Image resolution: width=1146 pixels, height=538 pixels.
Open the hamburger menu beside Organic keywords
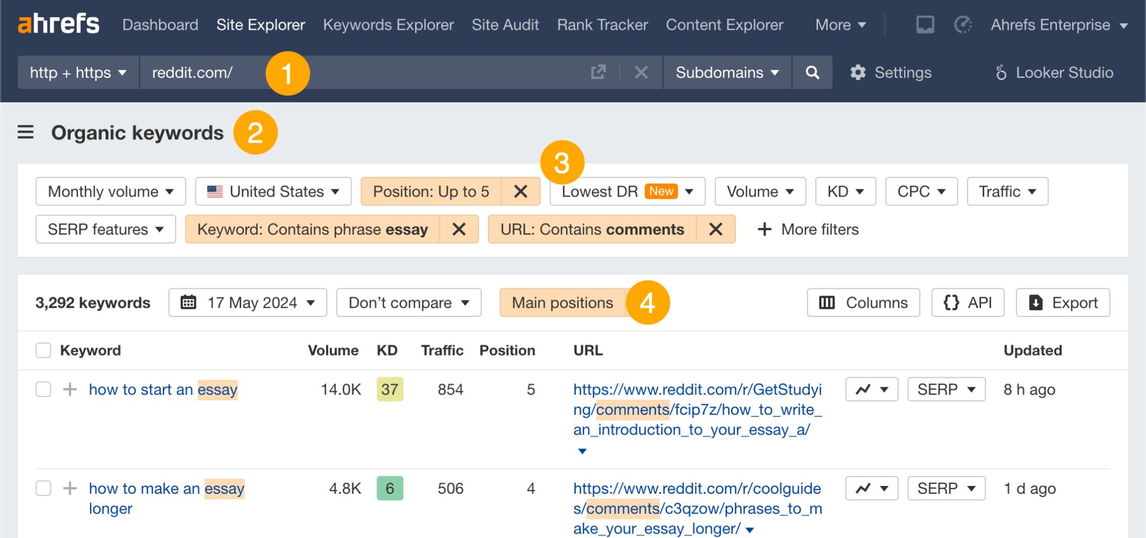pyautogui.click(x=25, y=132)
